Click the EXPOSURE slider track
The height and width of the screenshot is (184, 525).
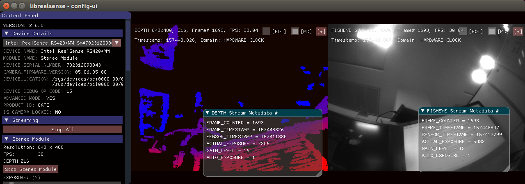[62, 183]
